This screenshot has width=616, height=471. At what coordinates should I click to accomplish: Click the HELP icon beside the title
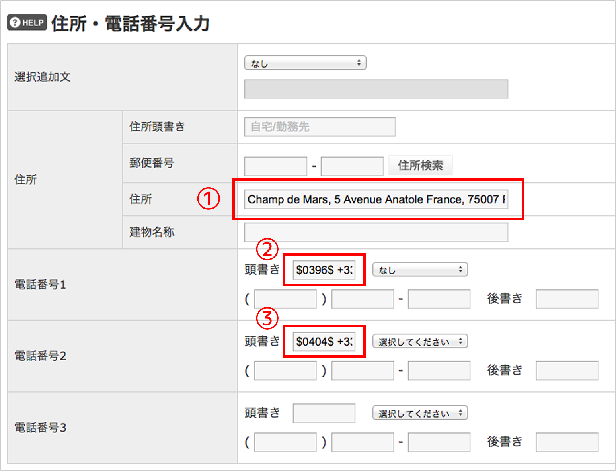click(x=27, y=23)
